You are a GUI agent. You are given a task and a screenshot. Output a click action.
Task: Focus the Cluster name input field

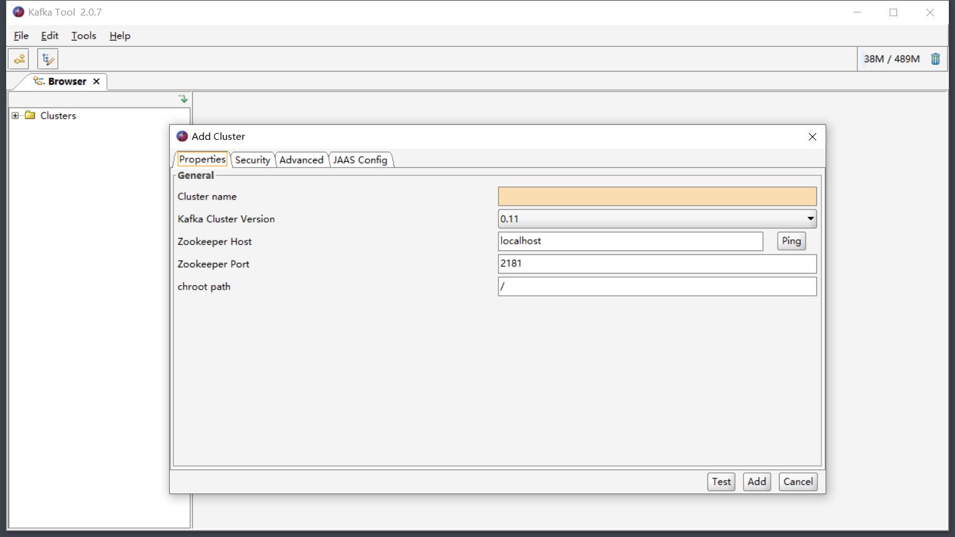coord(657,196)
